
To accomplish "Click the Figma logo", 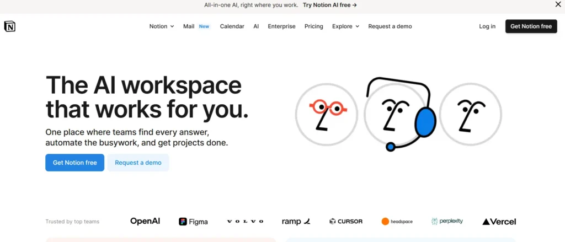I will tap(193, 222).
